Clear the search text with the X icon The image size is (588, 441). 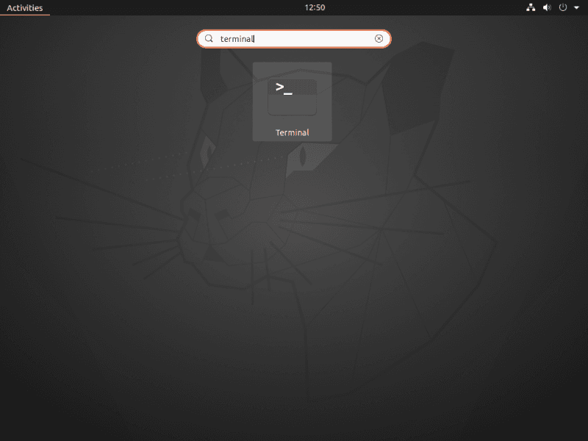pyautogui.click(x=379, y=39)
